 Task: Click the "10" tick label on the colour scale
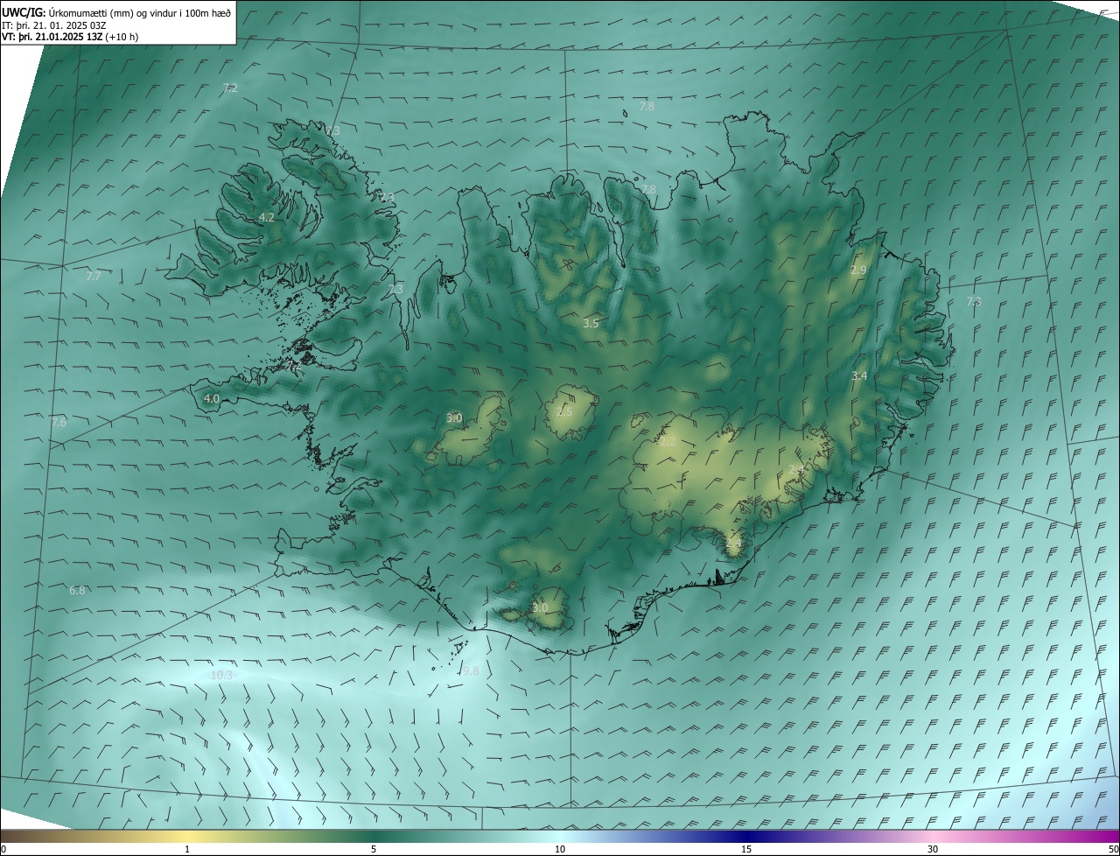tap(560, 850)
